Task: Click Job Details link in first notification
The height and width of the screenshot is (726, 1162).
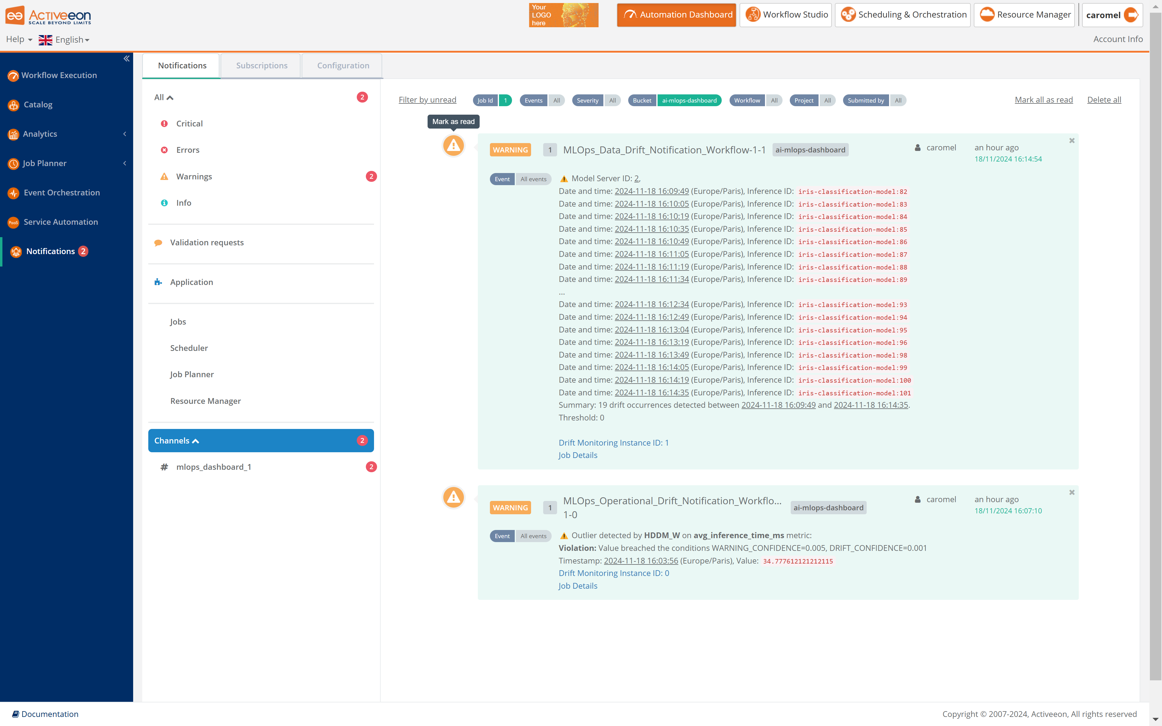Action: pos(578,455)
